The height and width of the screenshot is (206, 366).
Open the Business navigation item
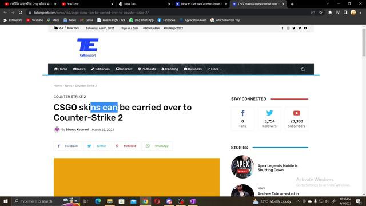tap(193, 69)
